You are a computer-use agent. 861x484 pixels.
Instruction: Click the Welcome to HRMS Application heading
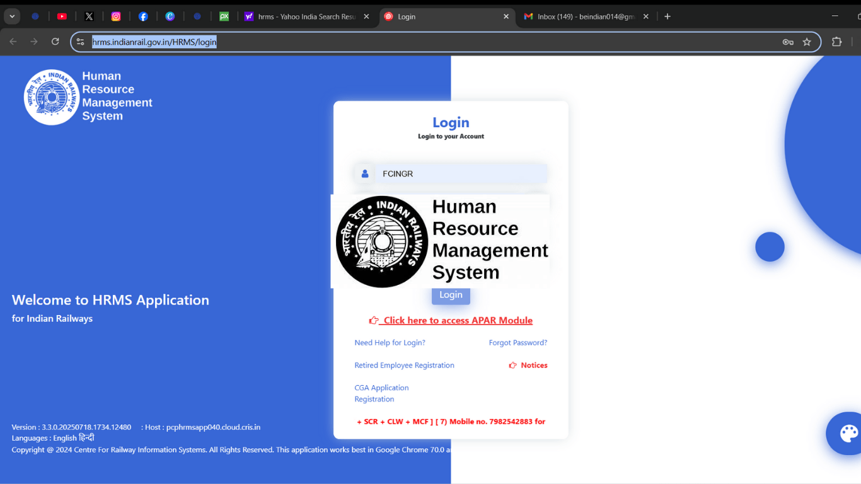[110, 300]
